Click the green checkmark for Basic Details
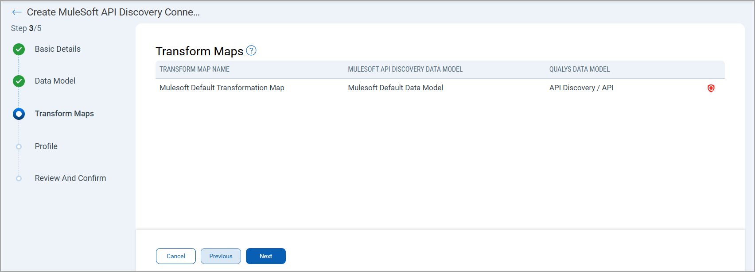The width and height of the screenshot is (755, 272). point(19,49)
